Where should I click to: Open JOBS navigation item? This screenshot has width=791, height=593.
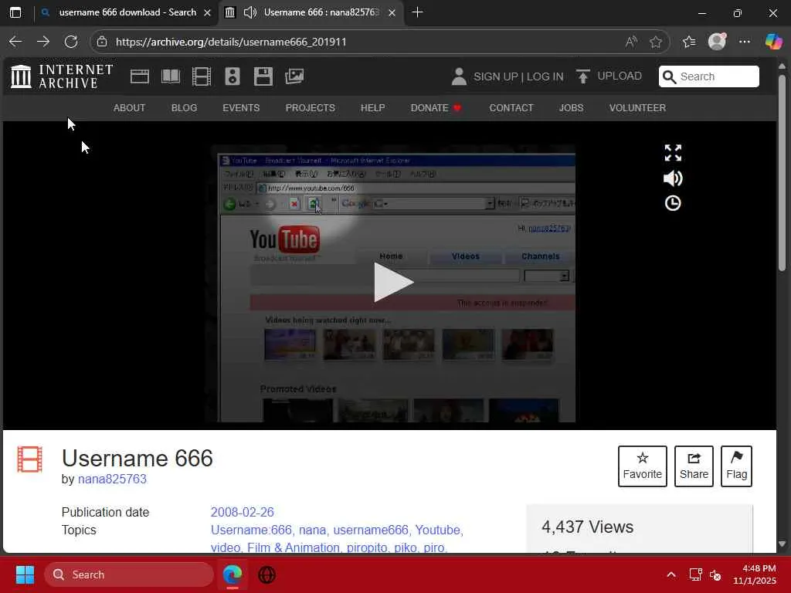[x=571, y=108]
